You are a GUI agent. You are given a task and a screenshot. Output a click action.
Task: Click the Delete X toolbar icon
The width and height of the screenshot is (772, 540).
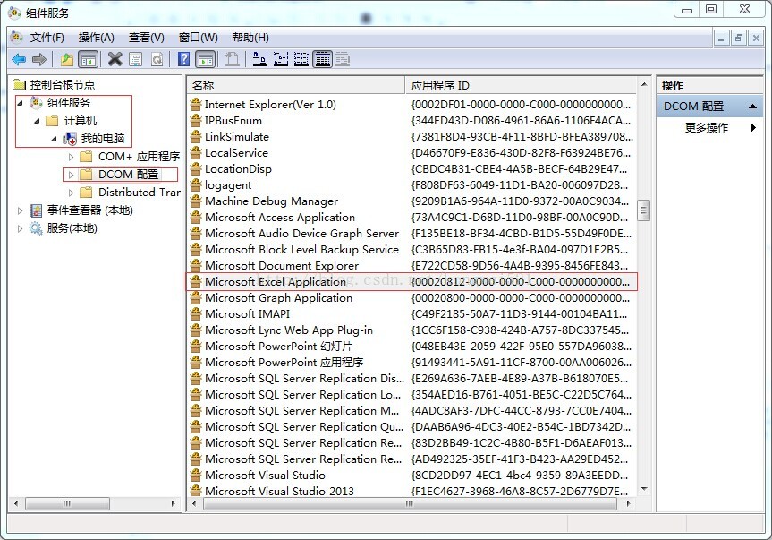(x=115, y=59)
